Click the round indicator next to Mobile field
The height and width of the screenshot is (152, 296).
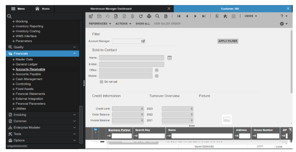[157, 76]
